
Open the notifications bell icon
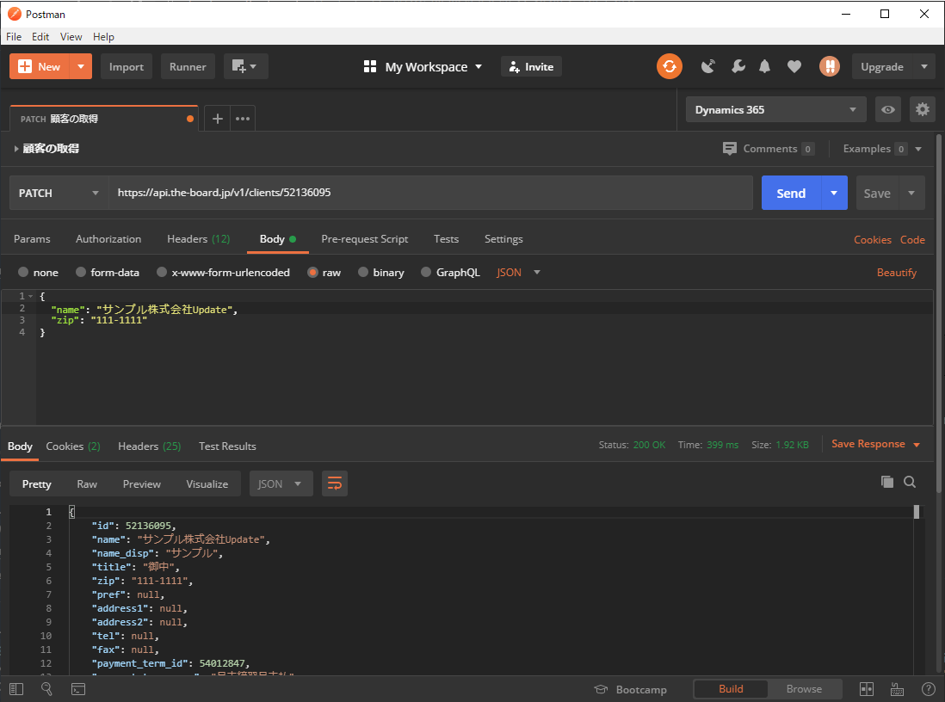coord(764,66)
